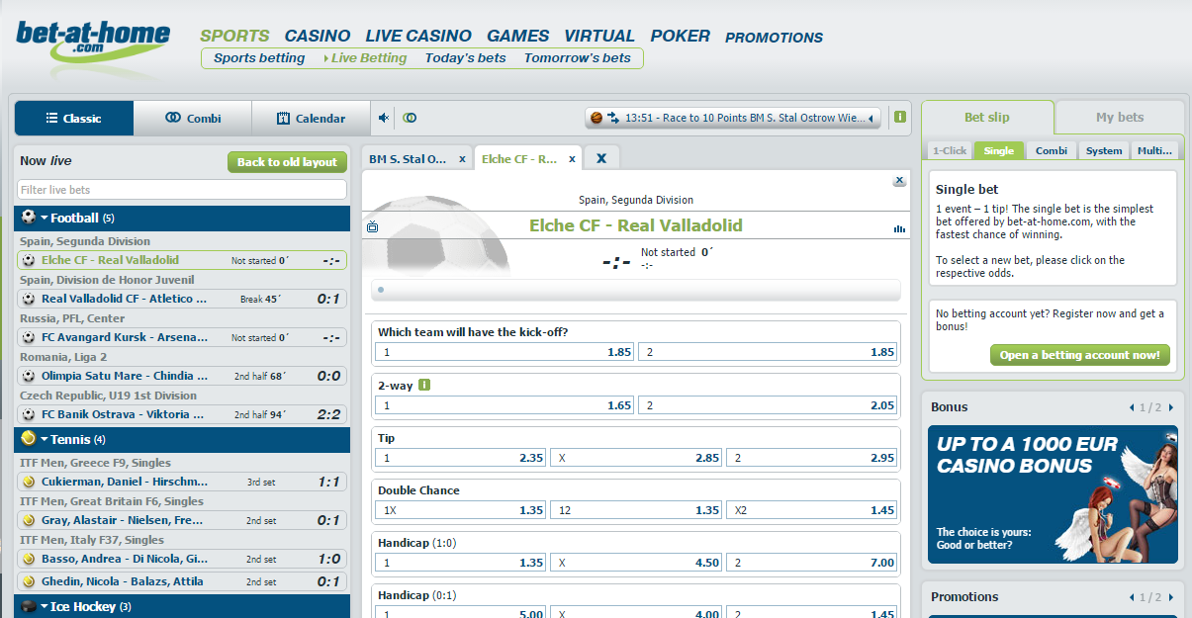The image size is (1192, 618).
Task: Open the CASINO menu
Action: tap(318, 36)
